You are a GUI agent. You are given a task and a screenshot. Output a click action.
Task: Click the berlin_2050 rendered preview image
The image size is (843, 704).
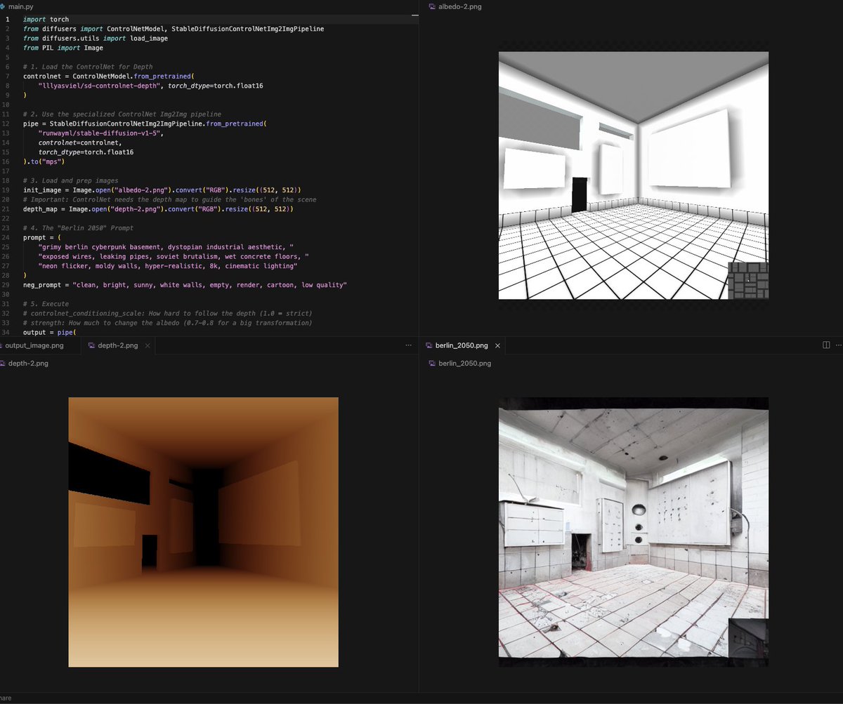[x=632, y=531]
